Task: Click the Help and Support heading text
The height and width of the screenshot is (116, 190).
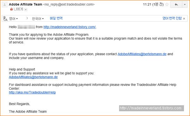Action: point(22,69)
